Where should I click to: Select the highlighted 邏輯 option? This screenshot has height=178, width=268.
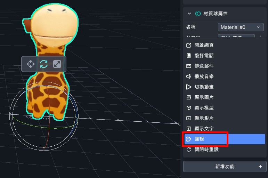(206, 139)
